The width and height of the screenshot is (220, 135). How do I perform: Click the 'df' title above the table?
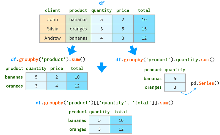[x=101, y=3]
